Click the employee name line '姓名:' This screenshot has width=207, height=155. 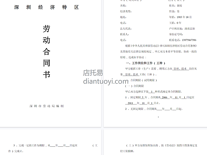coord(175,5)
